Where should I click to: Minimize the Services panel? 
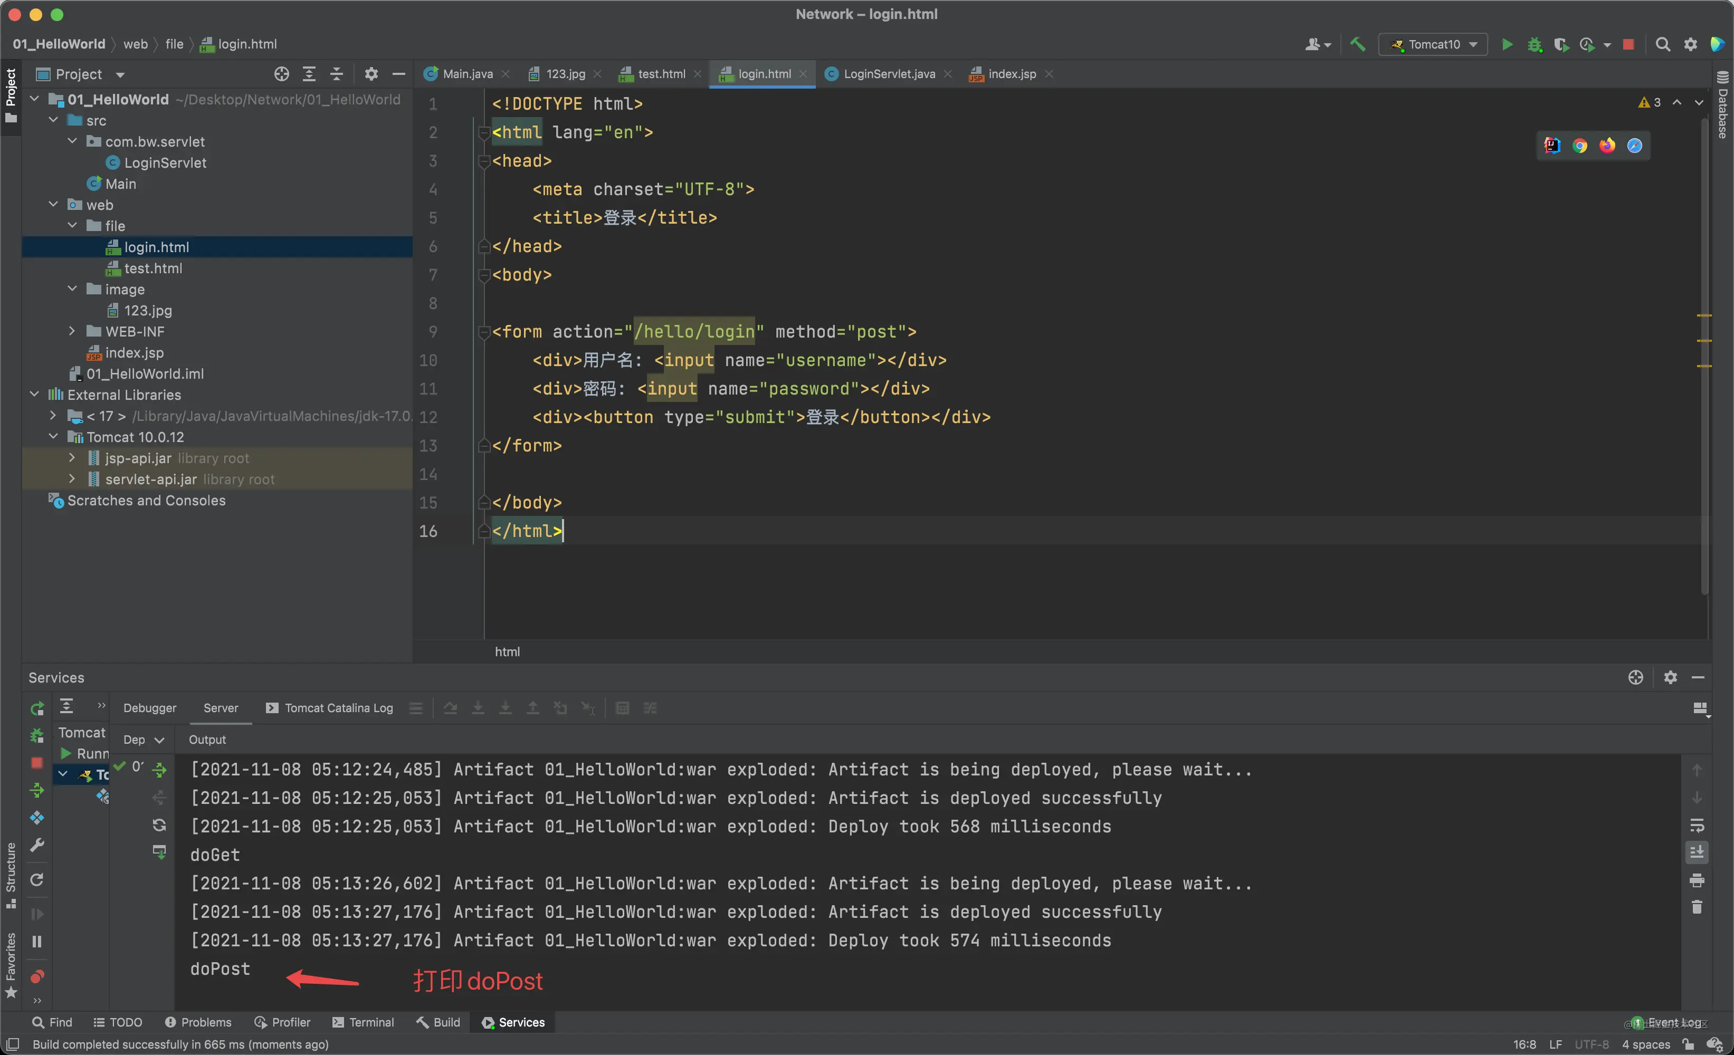[x=1698, y=677]
